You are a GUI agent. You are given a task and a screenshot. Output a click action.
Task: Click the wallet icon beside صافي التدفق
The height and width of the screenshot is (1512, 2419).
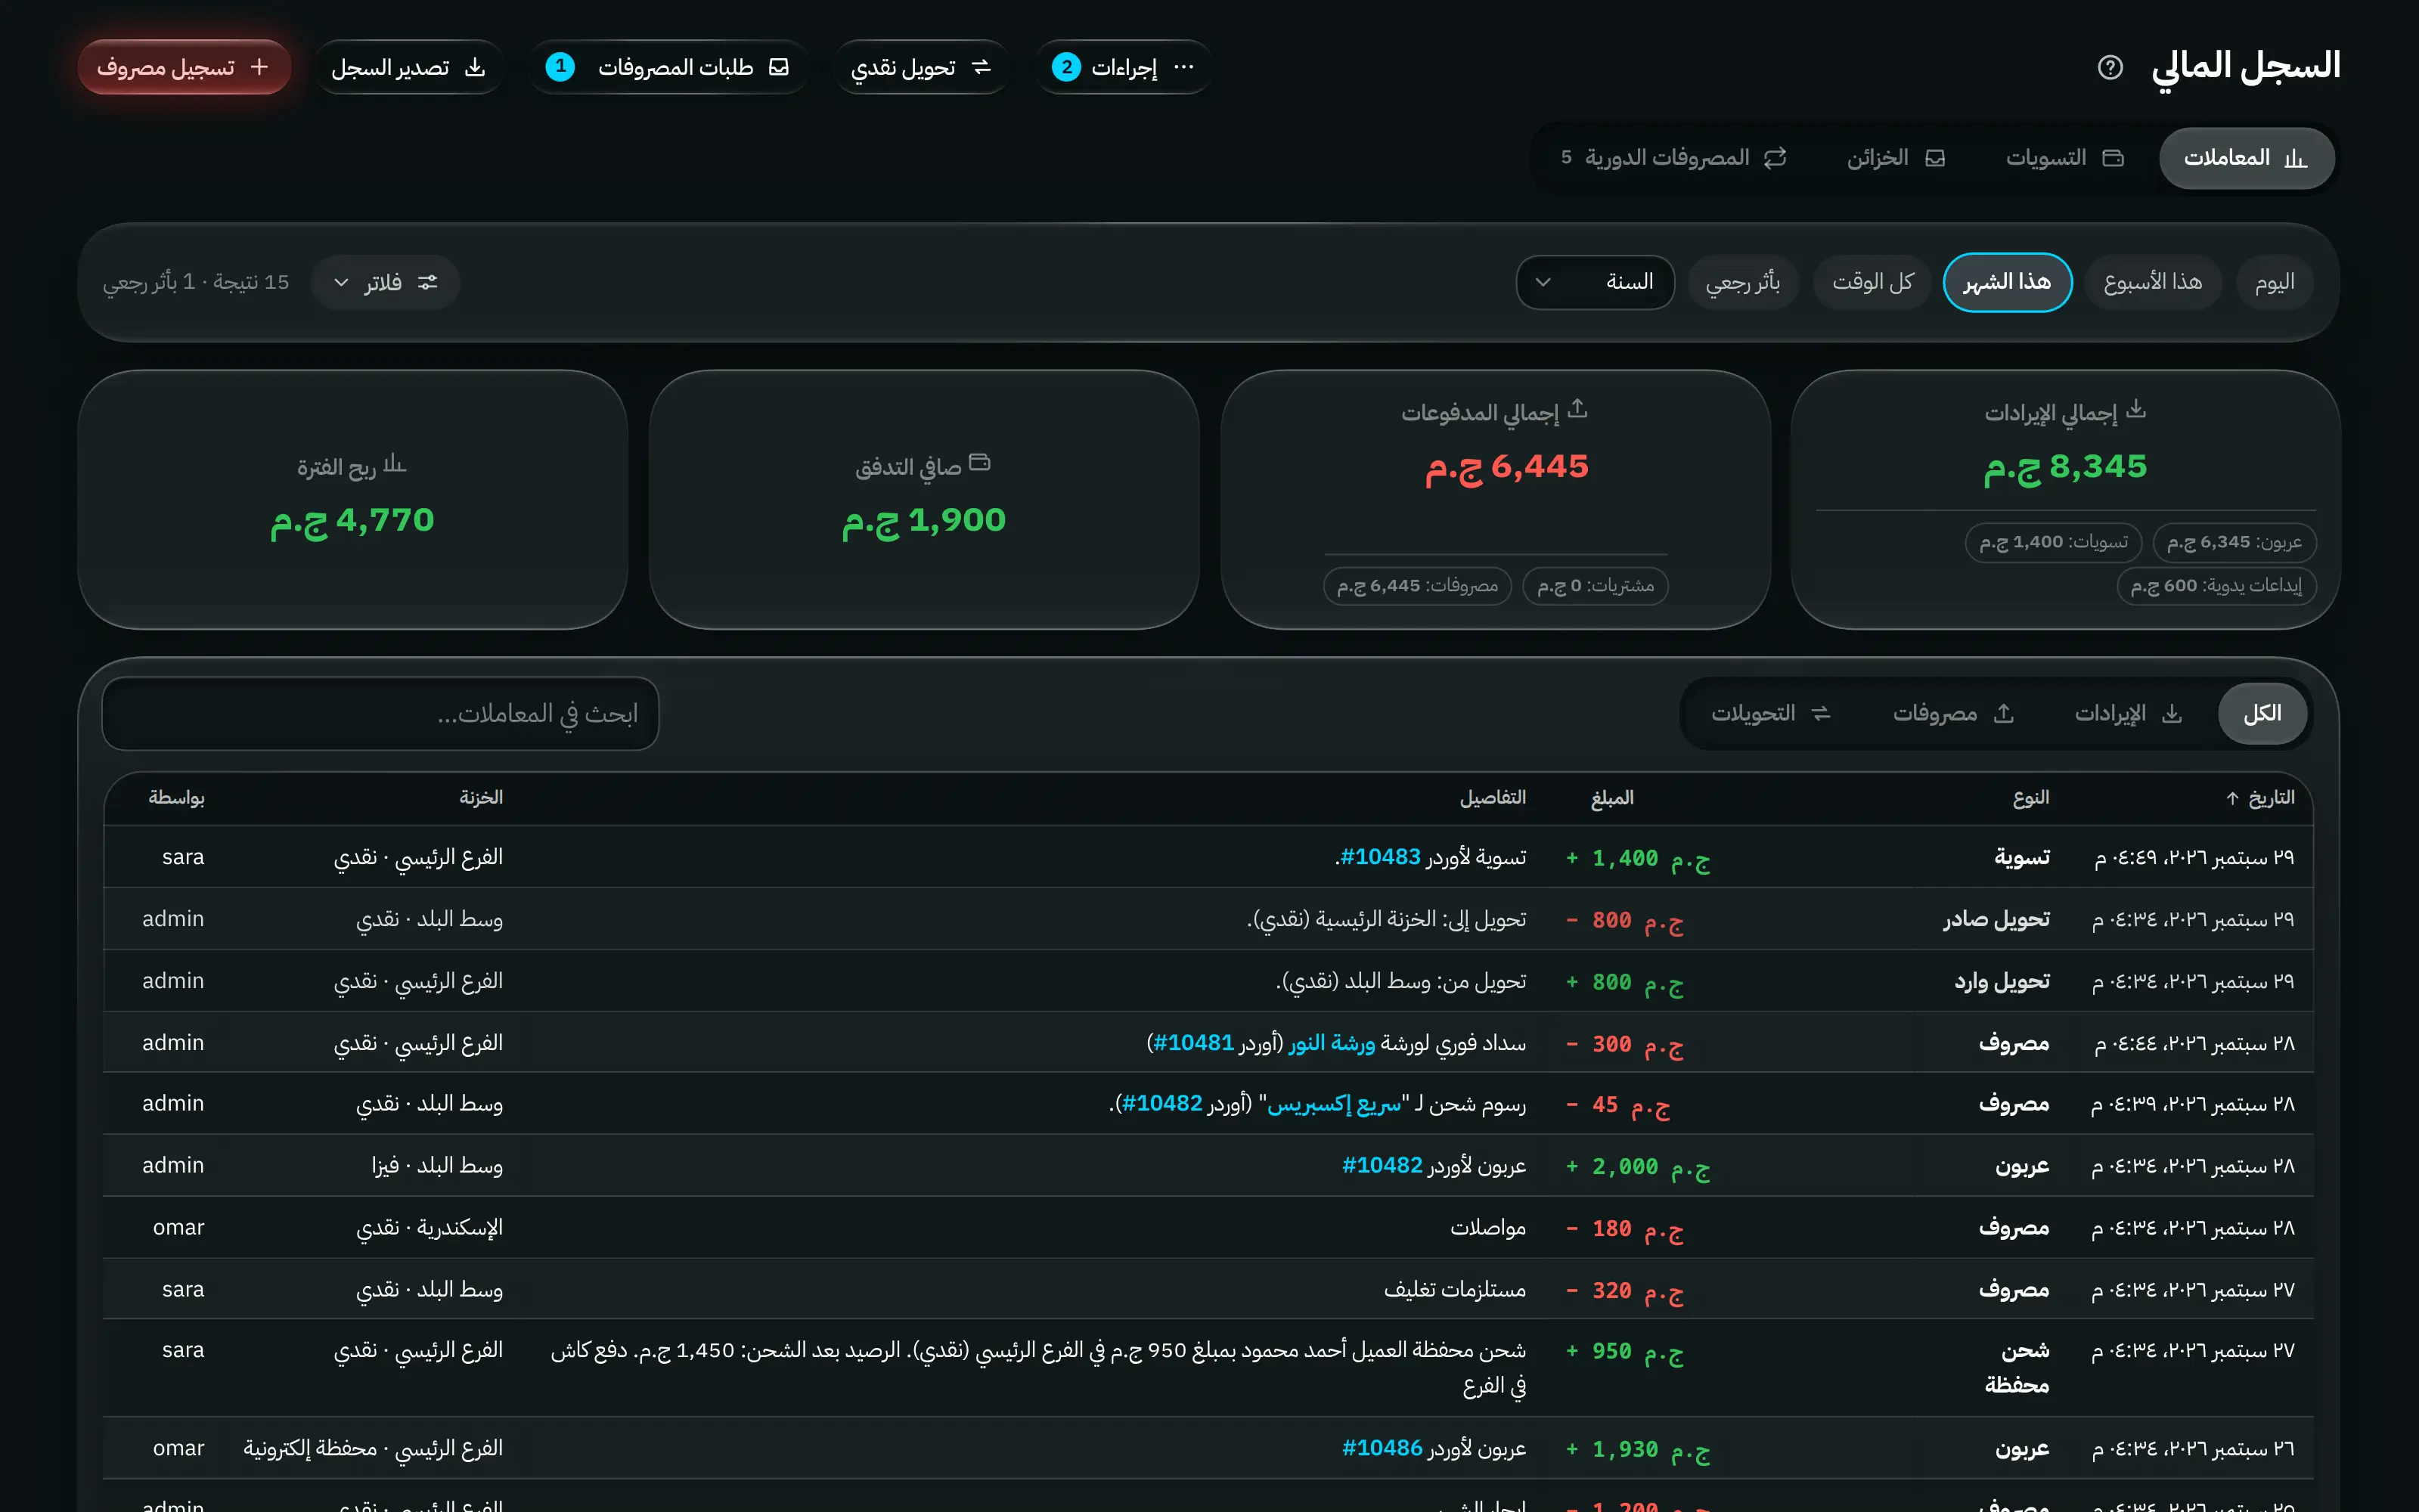pos(980,462)
